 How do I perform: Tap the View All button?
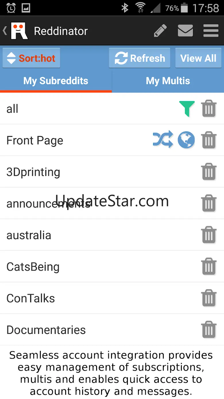(x=198, y=58)
